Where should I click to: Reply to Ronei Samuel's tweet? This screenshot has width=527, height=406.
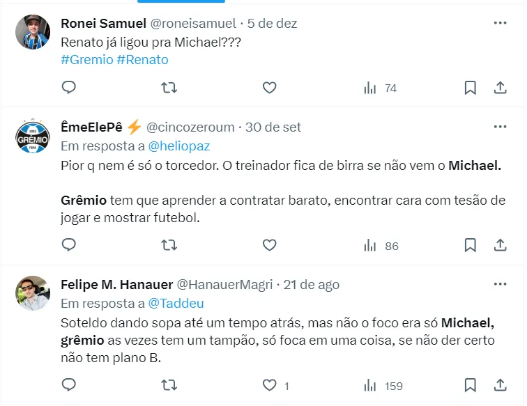[x=68, y=88]
